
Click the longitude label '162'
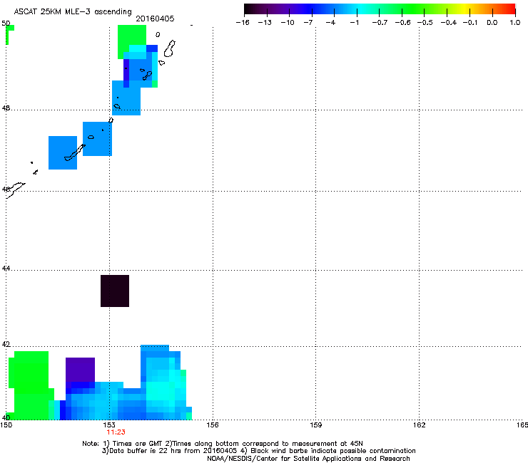419,425
